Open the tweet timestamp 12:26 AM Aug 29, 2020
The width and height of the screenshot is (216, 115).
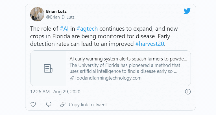55,92
